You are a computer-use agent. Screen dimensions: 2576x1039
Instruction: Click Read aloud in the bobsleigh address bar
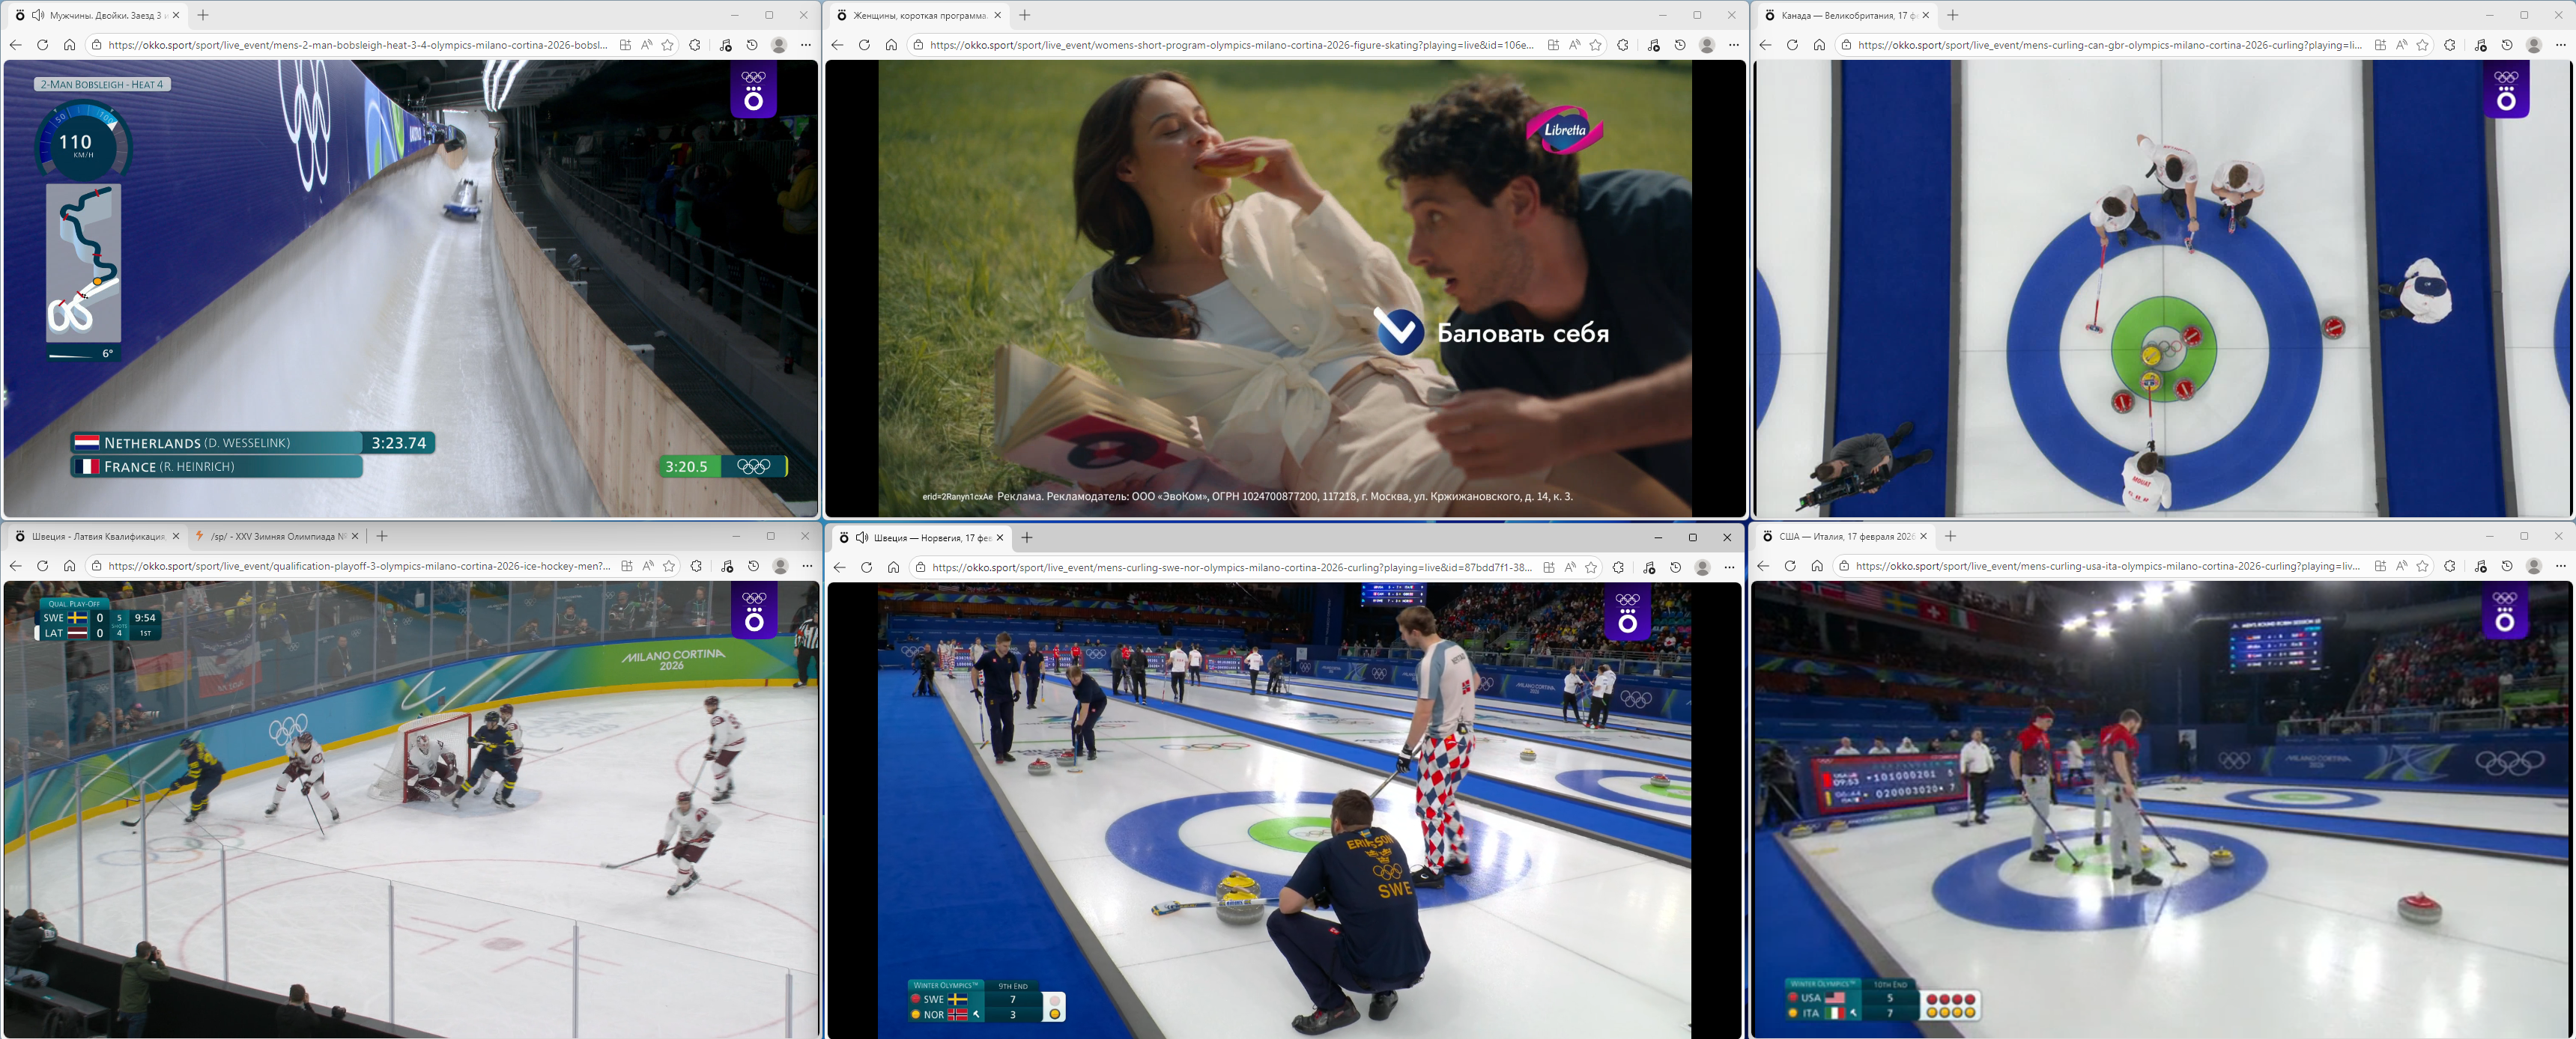[647, 45]
